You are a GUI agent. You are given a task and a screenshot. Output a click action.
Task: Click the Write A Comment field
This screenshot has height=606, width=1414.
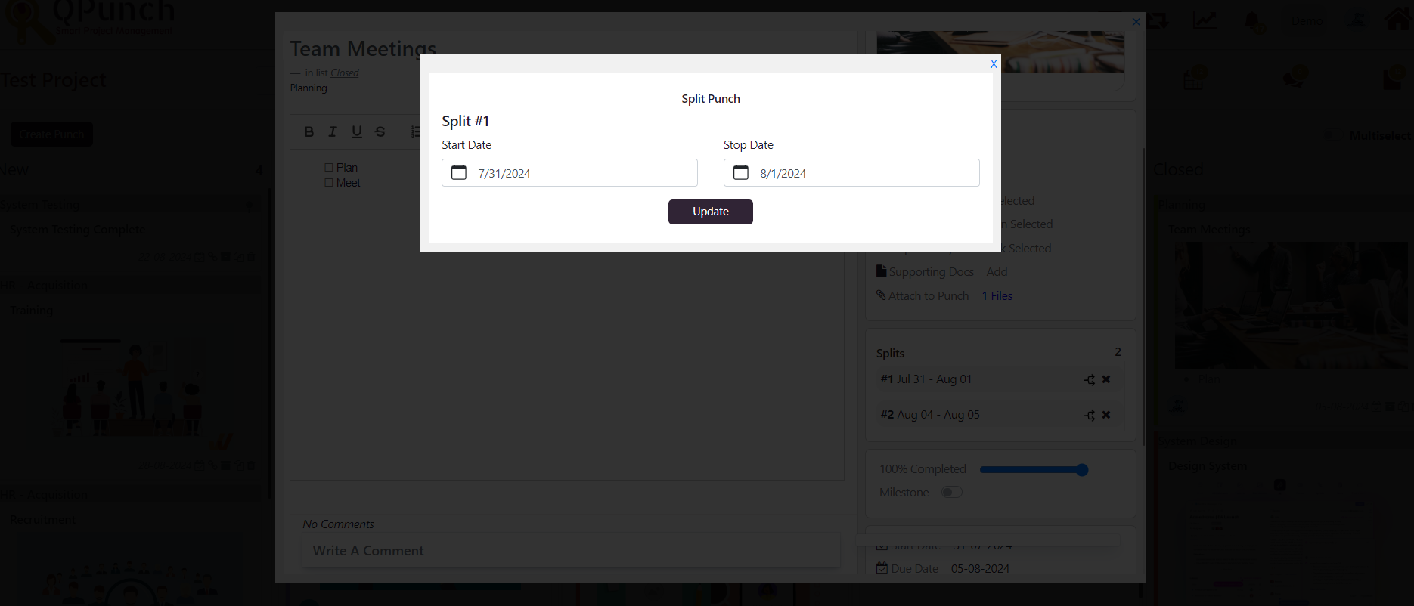571,551
